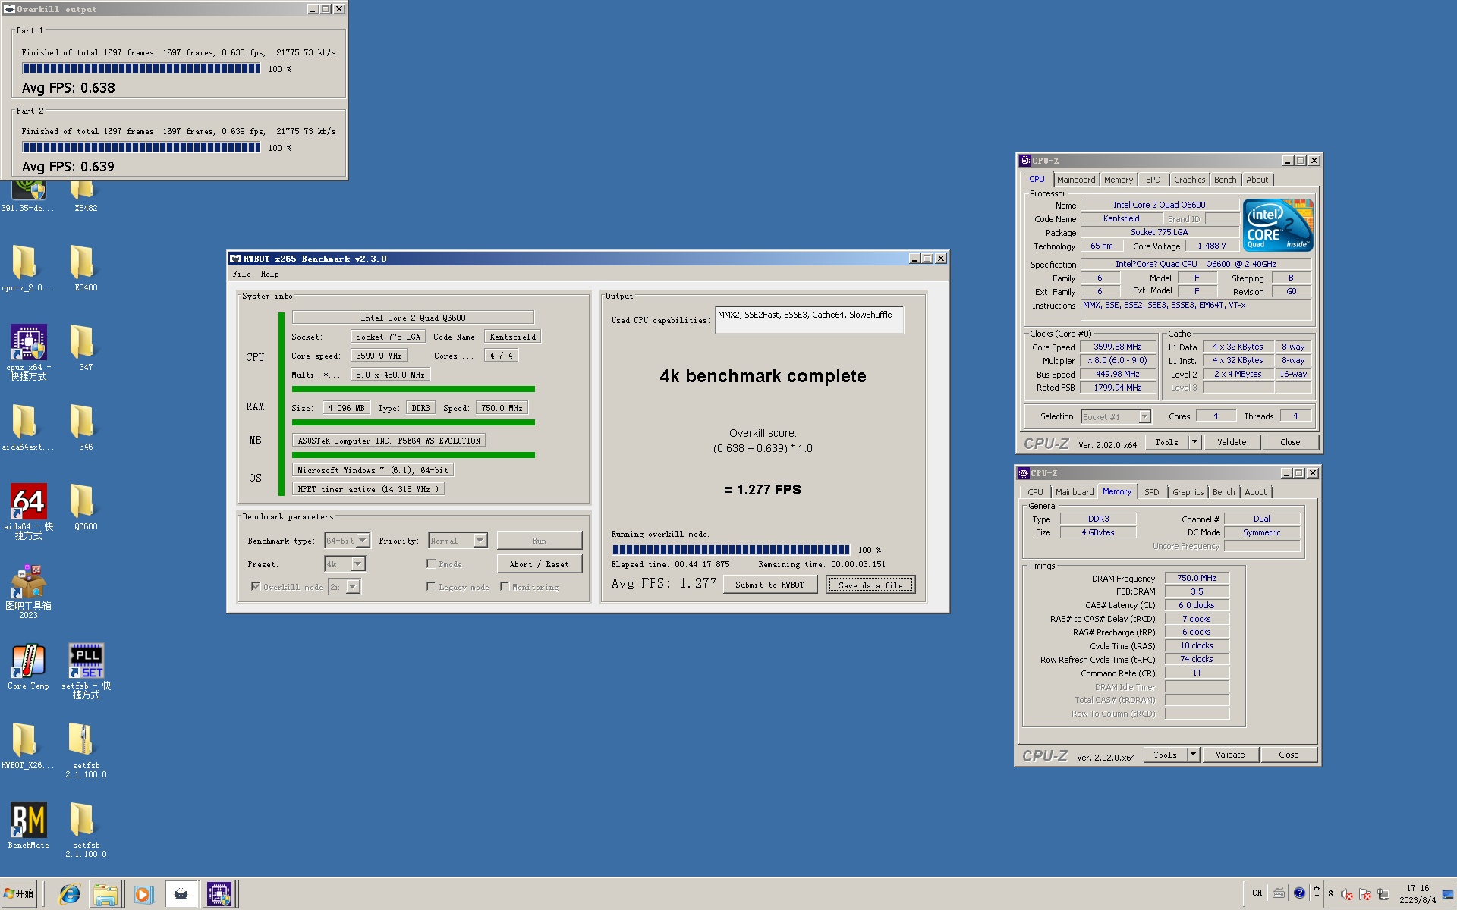
Task: Switch to CPU-Z taskbar button
Action: pos(219,894)
